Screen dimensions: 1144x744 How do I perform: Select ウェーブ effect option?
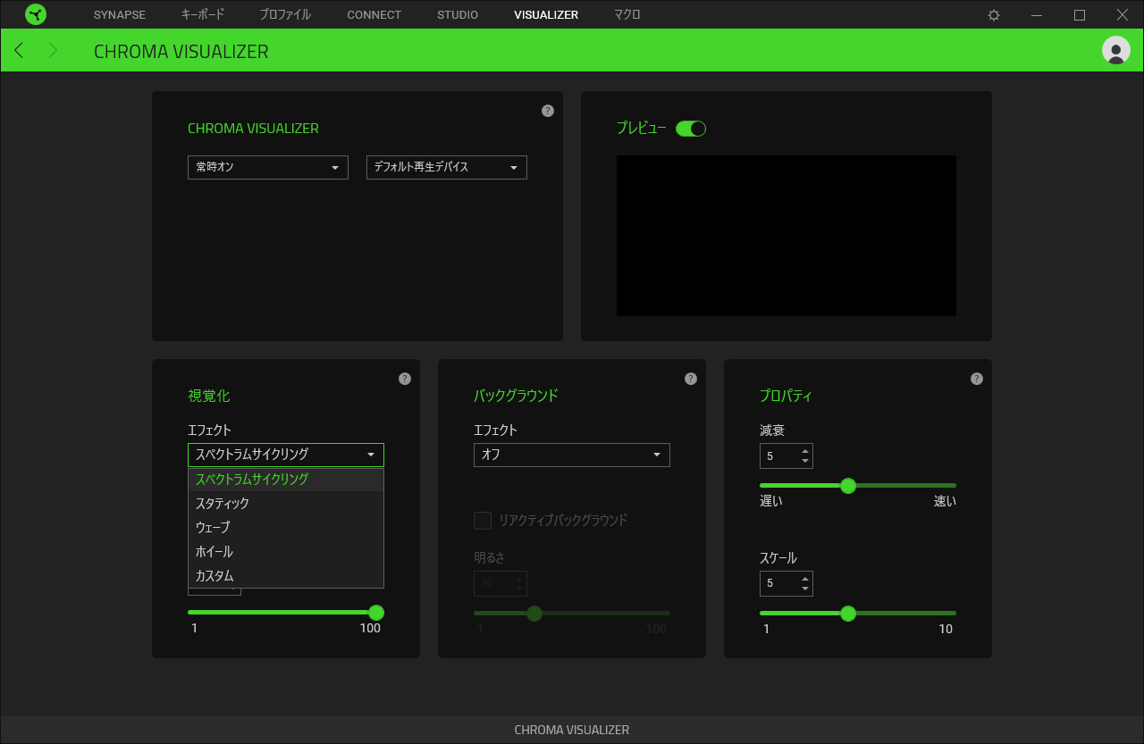click(286, 528)
